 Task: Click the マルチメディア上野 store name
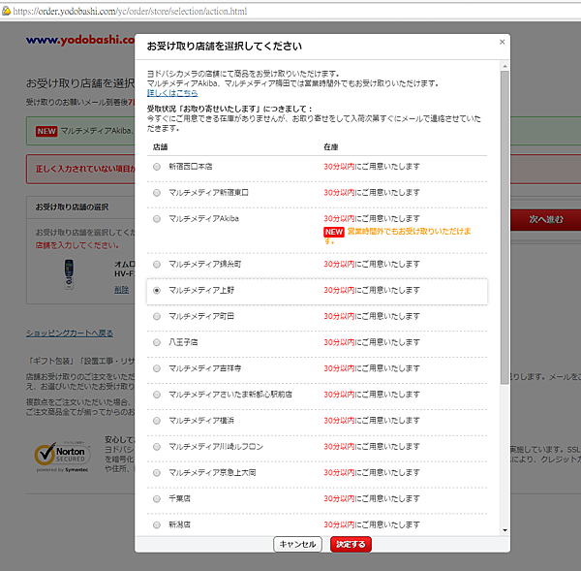pyautogui.click(x=201, y=291)
